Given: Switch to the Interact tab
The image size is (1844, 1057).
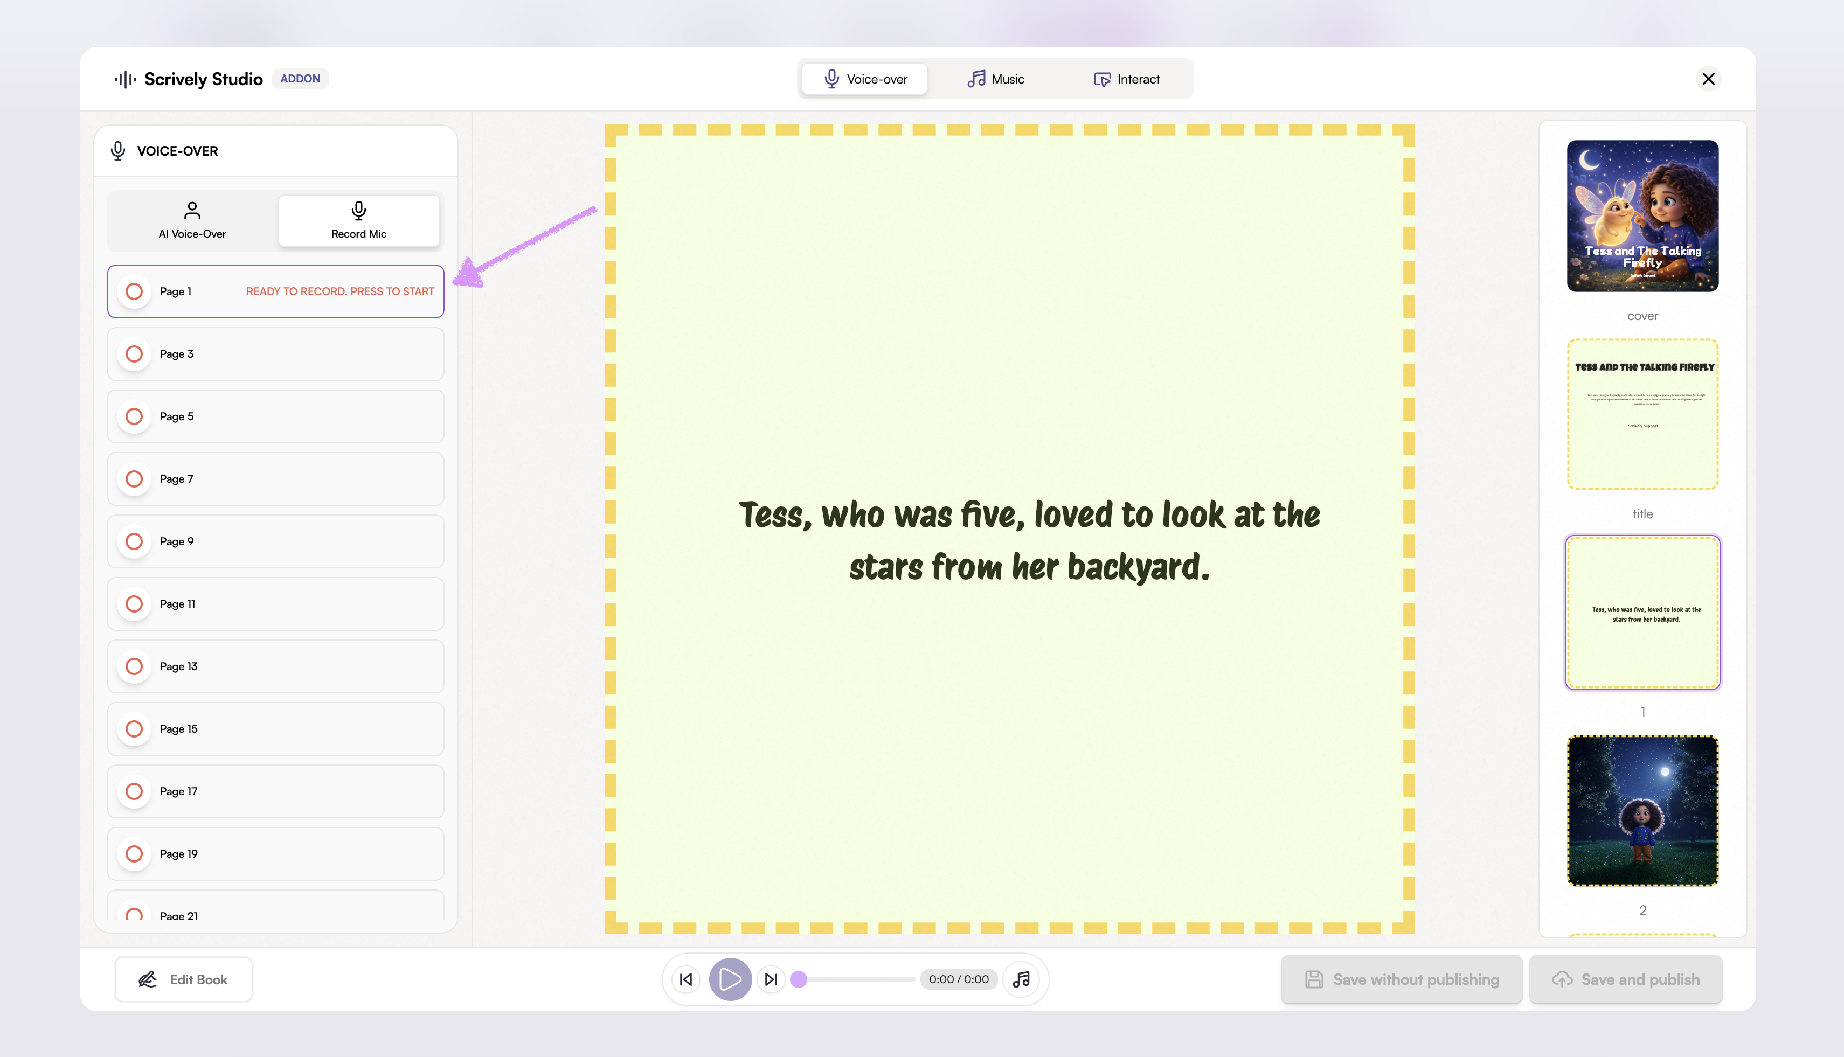Looking at the screenshot, I should [x=1127, y=79].
